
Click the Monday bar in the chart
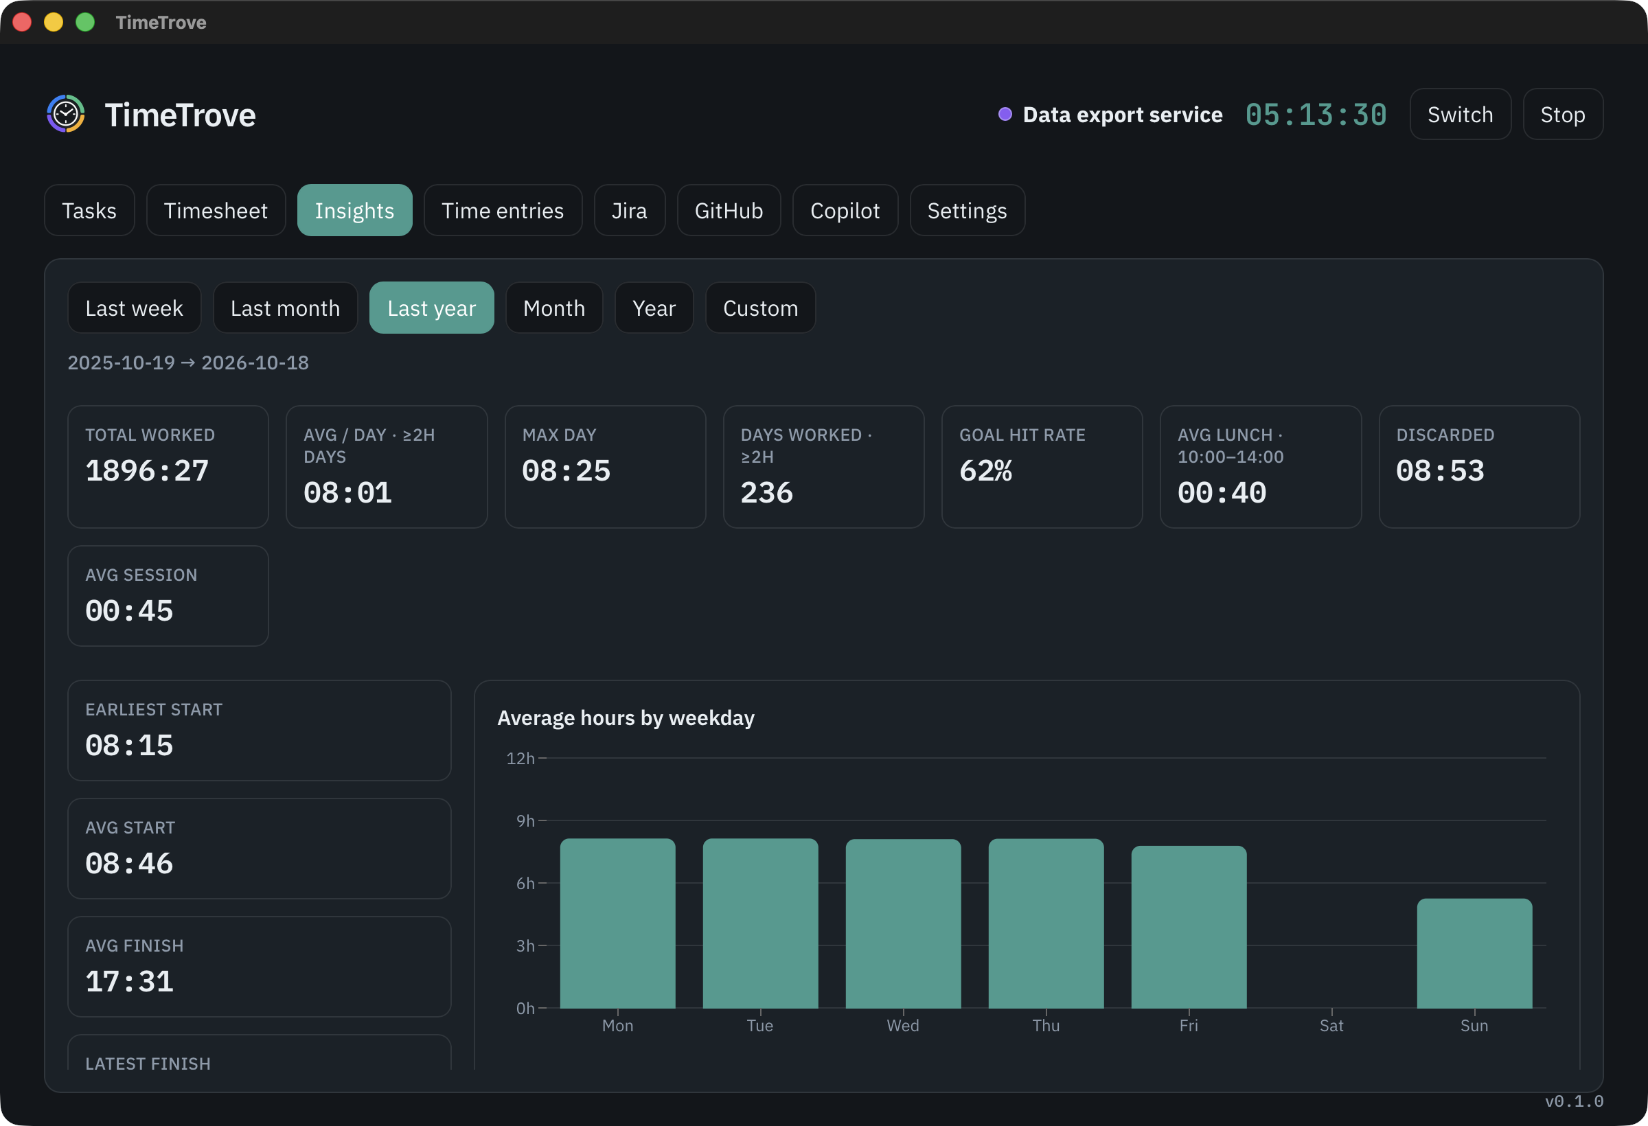pyautogui.click(x=617, y=923)
